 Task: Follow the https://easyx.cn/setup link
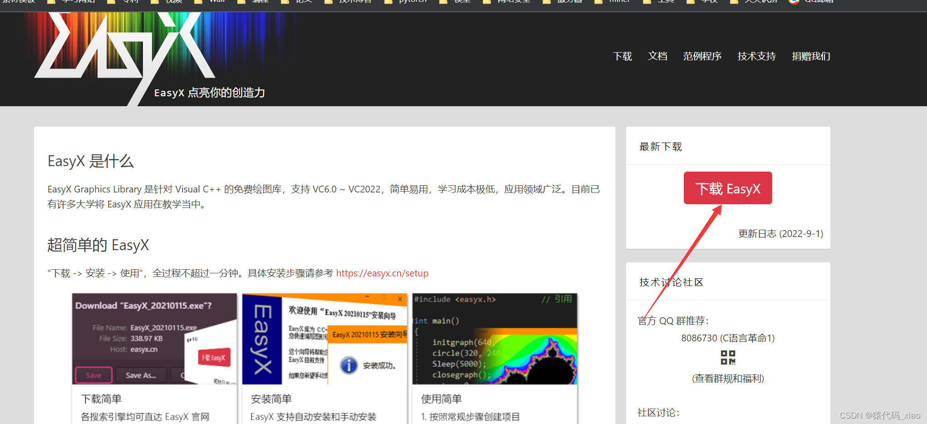point(382,273)
